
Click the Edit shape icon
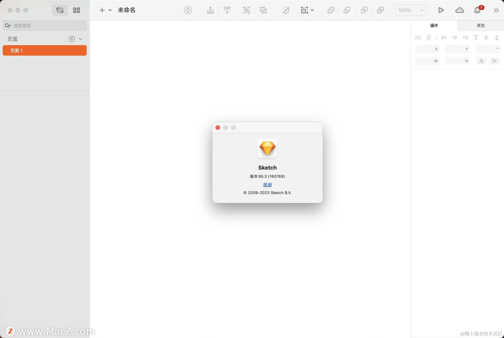click(x=286, y=10)
